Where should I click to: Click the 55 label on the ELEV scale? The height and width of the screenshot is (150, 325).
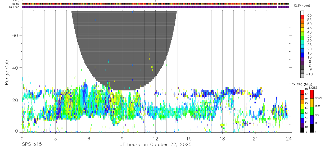tap(309, 20)
